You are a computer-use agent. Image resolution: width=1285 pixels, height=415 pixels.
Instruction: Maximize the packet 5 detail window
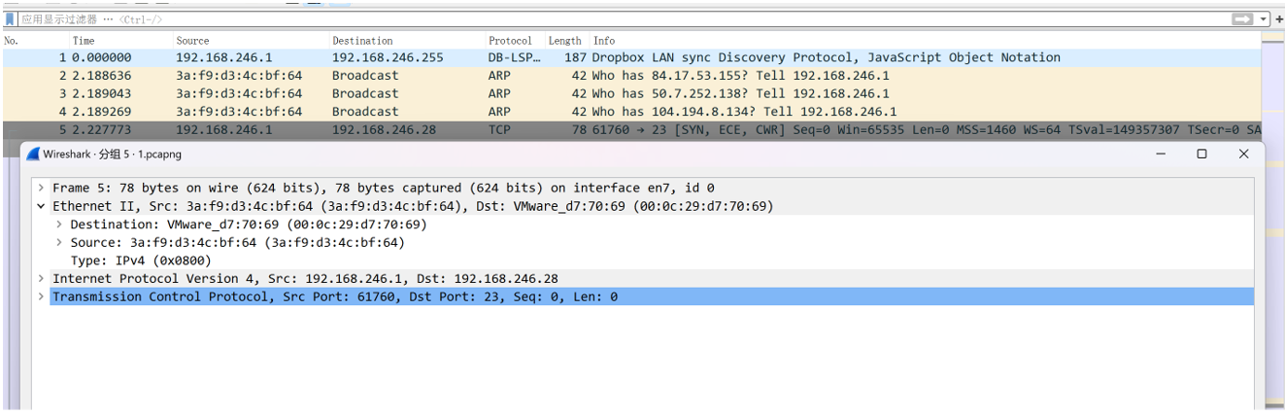tap(1201, 154)
